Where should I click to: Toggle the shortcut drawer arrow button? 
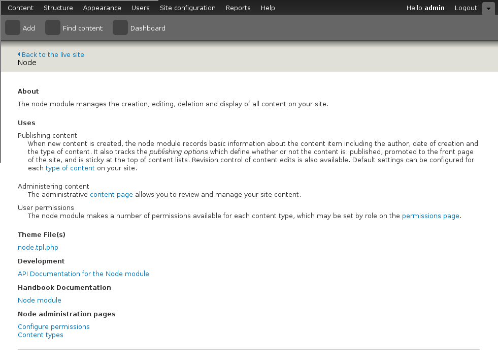[x=488, y=8]
